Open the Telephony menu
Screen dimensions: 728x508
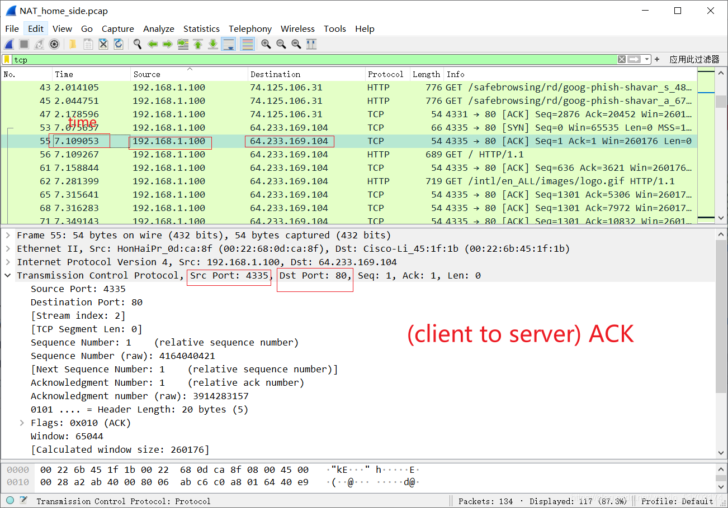point(250,28)
